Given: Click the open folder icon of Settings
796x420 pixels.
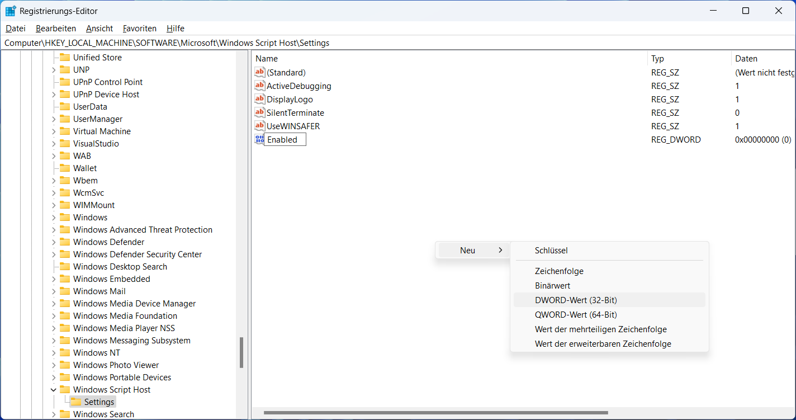Looking at the screenshot, I should pos(76,402).
